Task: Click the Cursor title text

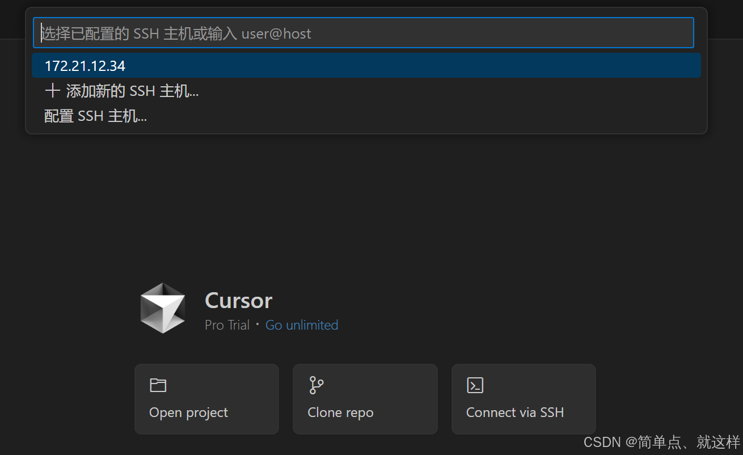Action: pyautogui.click(x=238, y=300)
